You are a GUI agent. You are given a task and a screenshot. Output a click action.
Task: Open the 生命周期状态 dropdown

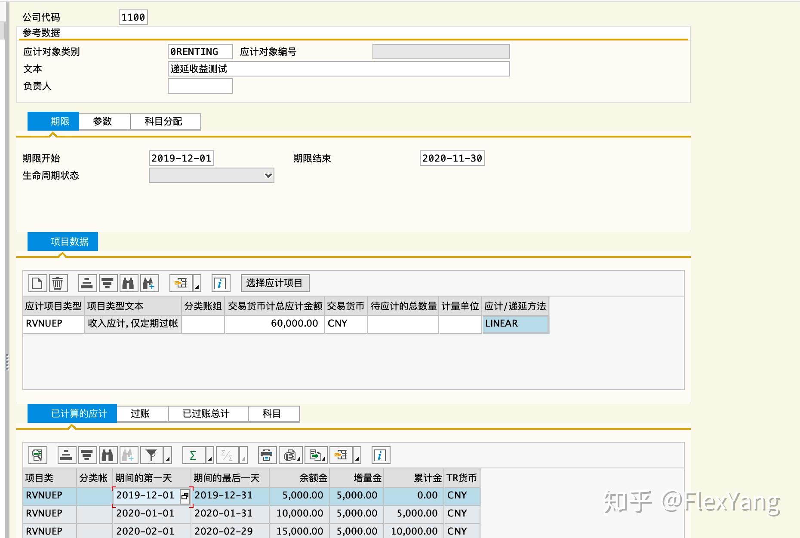[268, 175]
